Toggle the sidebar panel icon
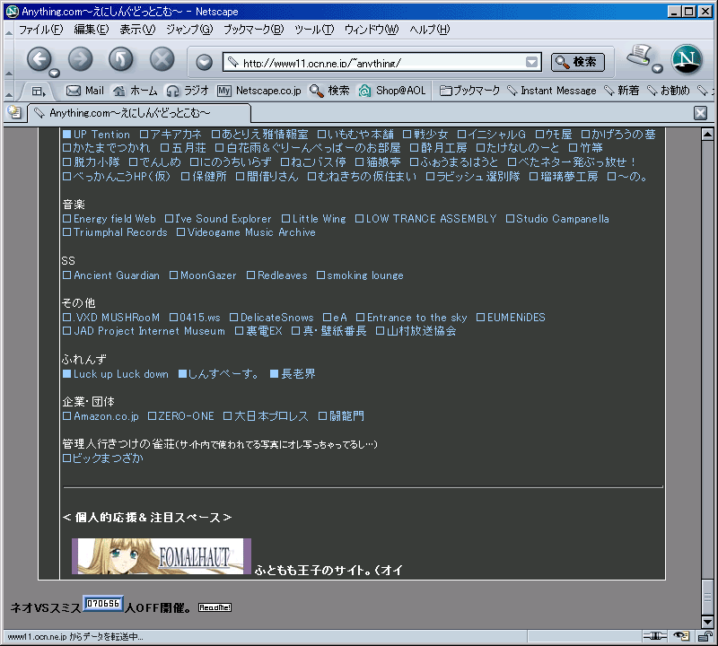718x646 pixels. pyautogui.click(x=39, y=92)
